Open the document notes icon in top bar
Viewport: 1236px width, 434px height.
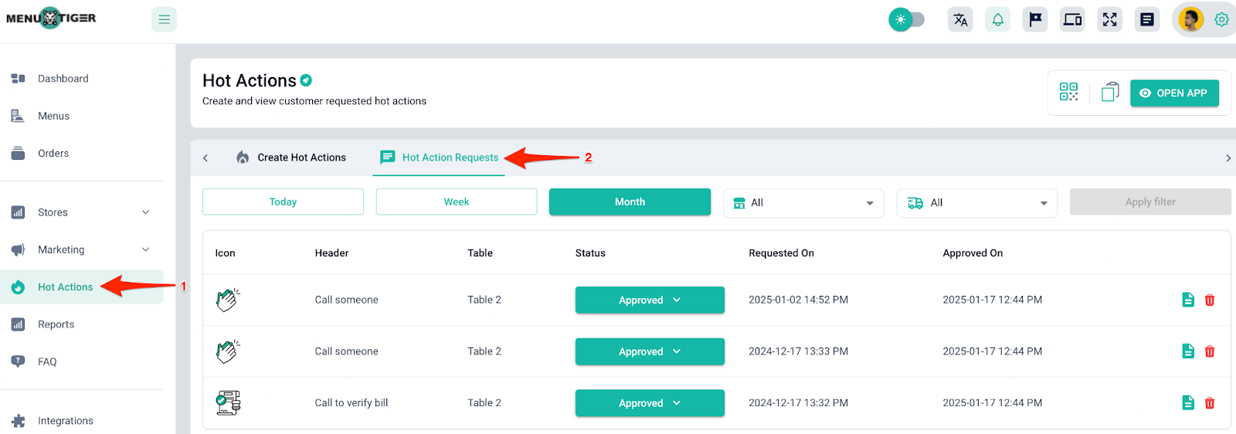pos(1147,19)
